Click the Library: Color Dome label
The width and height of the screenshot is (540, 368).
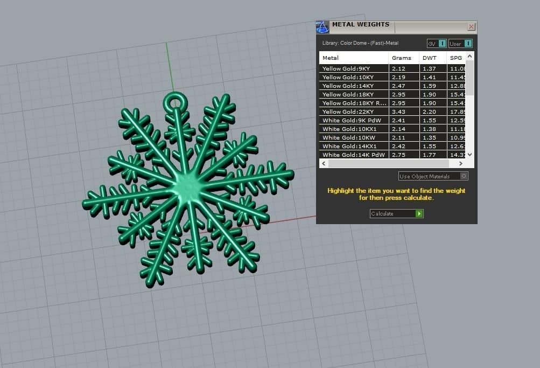[x=360, y=43]
